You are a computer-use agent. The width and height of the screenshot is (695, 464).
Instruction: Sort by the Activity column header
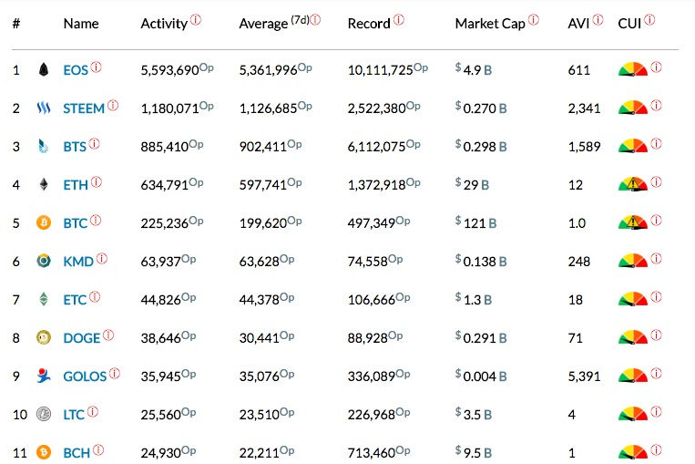(164, 24)
